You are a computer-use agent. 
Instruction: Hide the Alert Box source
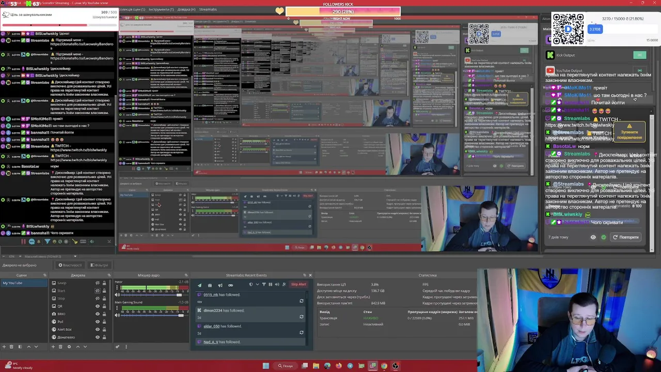pyautogui.click(x=98, y=330)
